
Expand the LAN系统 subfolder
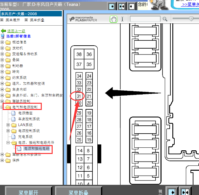point(8,125)
